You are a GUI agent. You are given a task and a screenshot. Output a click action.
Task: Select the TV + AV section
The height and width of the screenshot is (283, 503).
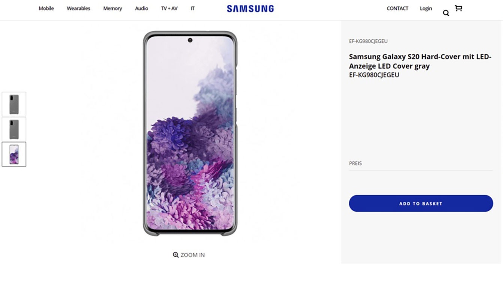click(x=169, y=8)
